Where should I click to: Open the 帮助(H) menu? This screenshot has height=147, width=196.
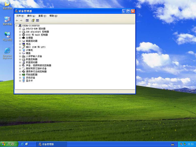pyautogui.click(x=53, y=16)
